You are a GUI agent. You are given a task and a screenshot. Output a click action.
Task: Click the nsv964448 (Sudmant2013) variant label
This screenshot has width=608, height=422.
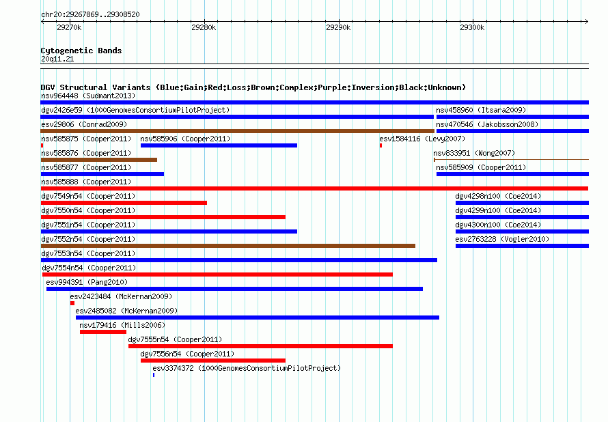coord(88,96)
